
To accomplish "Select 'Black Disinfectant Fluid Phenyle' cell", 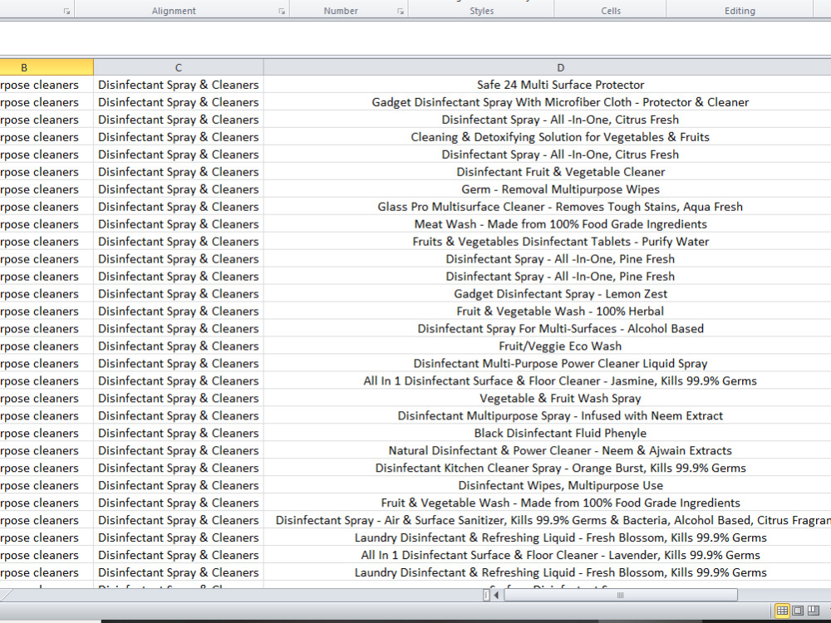I will pos(547,434).
